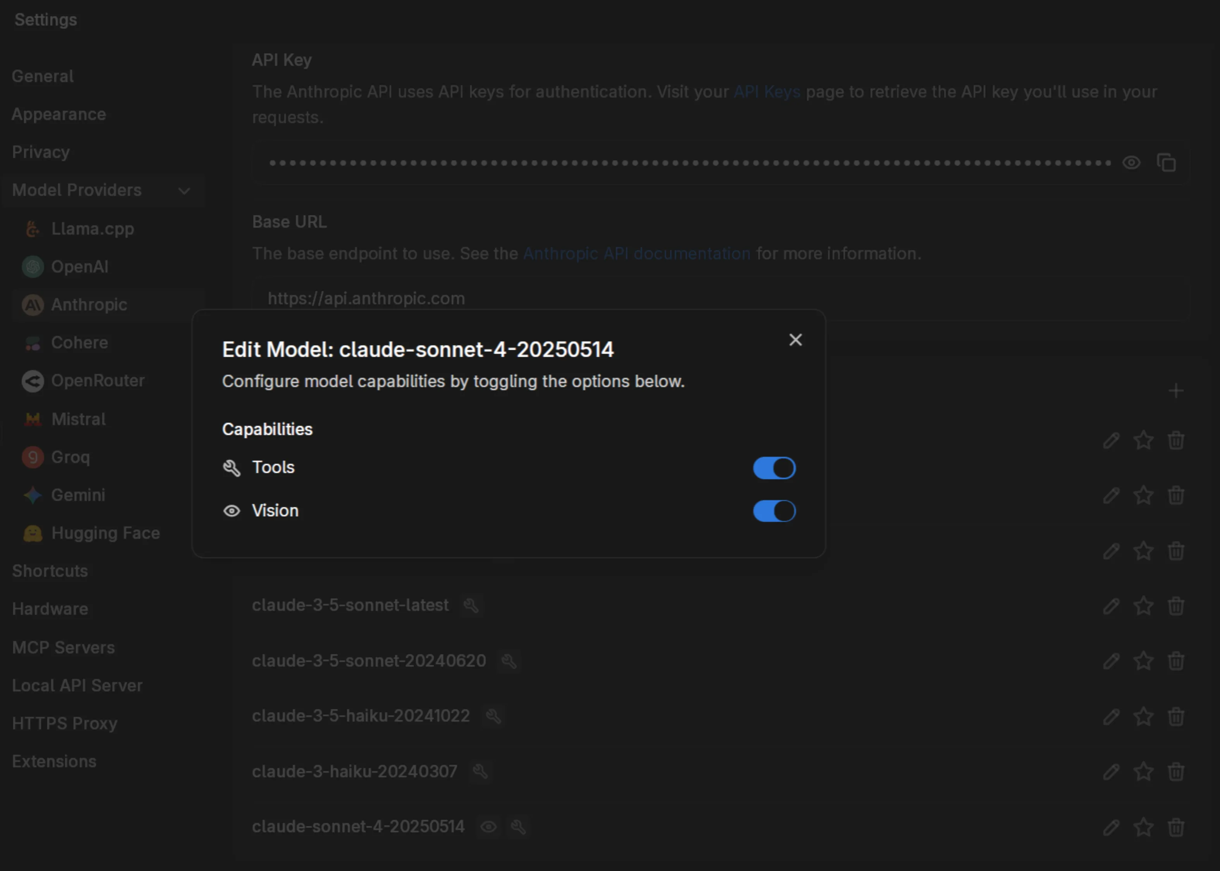This screenshot has height=871, width=1220.
Task: Go to Appearance settings
Action: (59, 114)
